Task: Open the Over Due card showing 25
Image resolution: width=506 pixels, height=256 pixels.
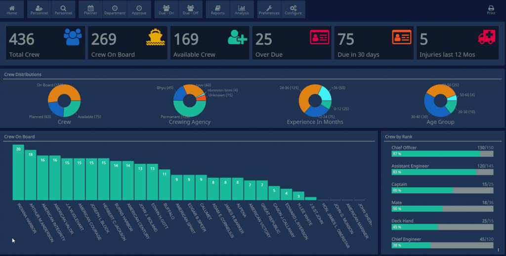Action: (292, 43)
